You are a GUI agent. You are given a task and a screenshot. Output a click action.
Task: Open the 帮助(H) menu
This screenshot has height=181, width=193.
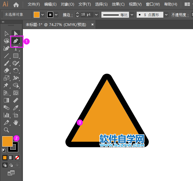pyautogui.click(x=171, y=4)
